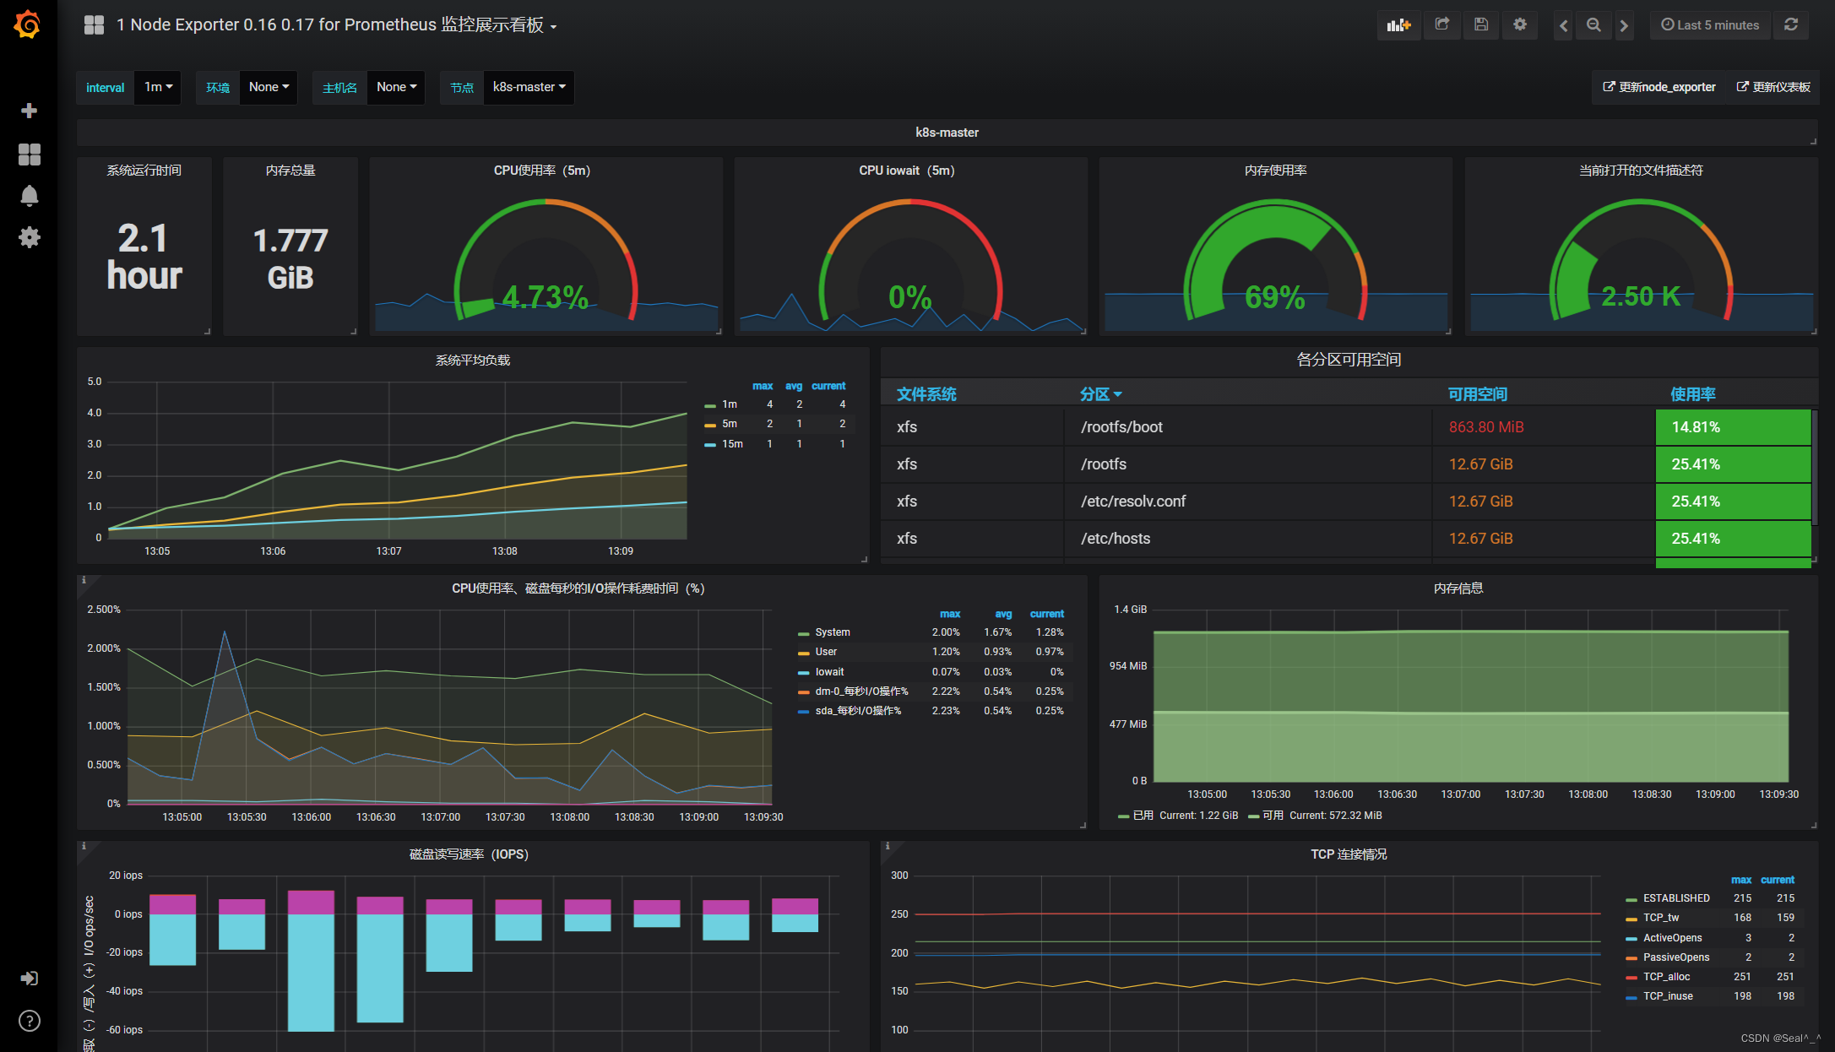Screen dimensions: 1835x1052
Task: Open the 内存信息 panel title menu
Action: (1458, 588)
